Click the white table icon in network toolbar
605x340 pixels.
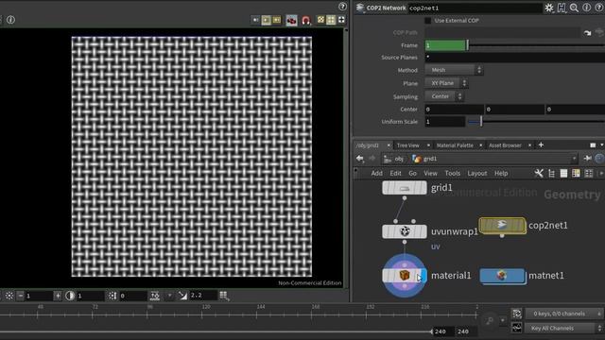click(x=563, y=174)
